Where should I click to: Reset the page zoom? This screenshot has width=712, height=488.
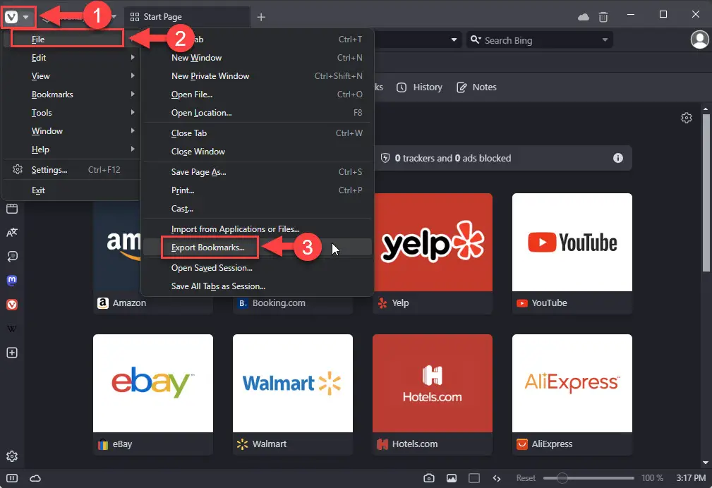[526, 478]
